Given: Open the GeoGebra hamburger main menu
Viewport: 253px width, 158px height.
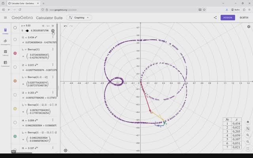Looking at the screenshot, I should pos(5,17).
